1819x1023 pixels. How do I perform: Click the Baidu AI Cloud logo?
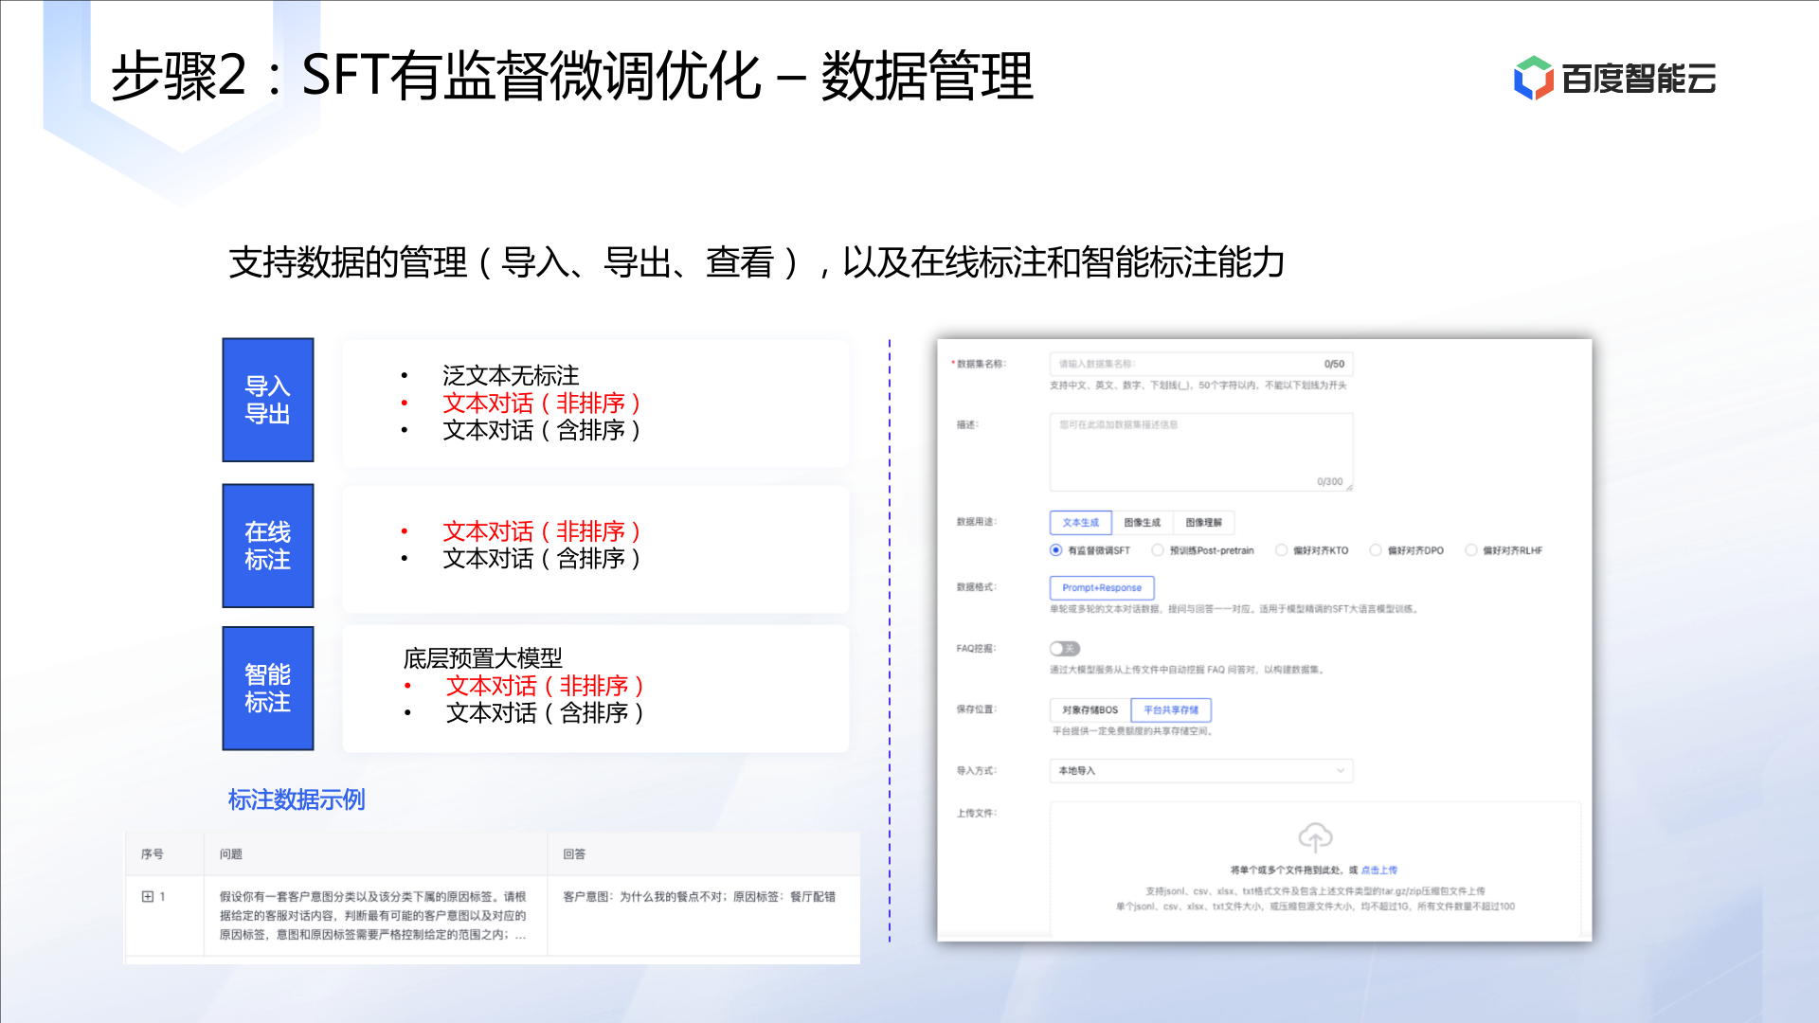(1615, 78)
